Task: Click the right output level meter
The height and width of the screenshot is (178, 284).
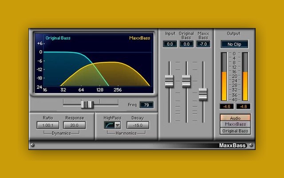Action: click(x=245, y=77)
